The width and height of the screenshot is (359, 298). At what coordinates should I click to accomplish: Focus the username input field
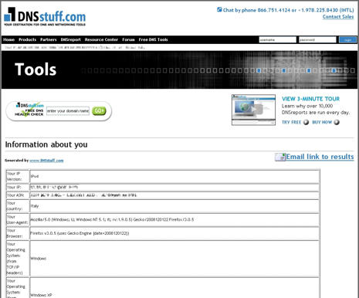coord(277,39)
